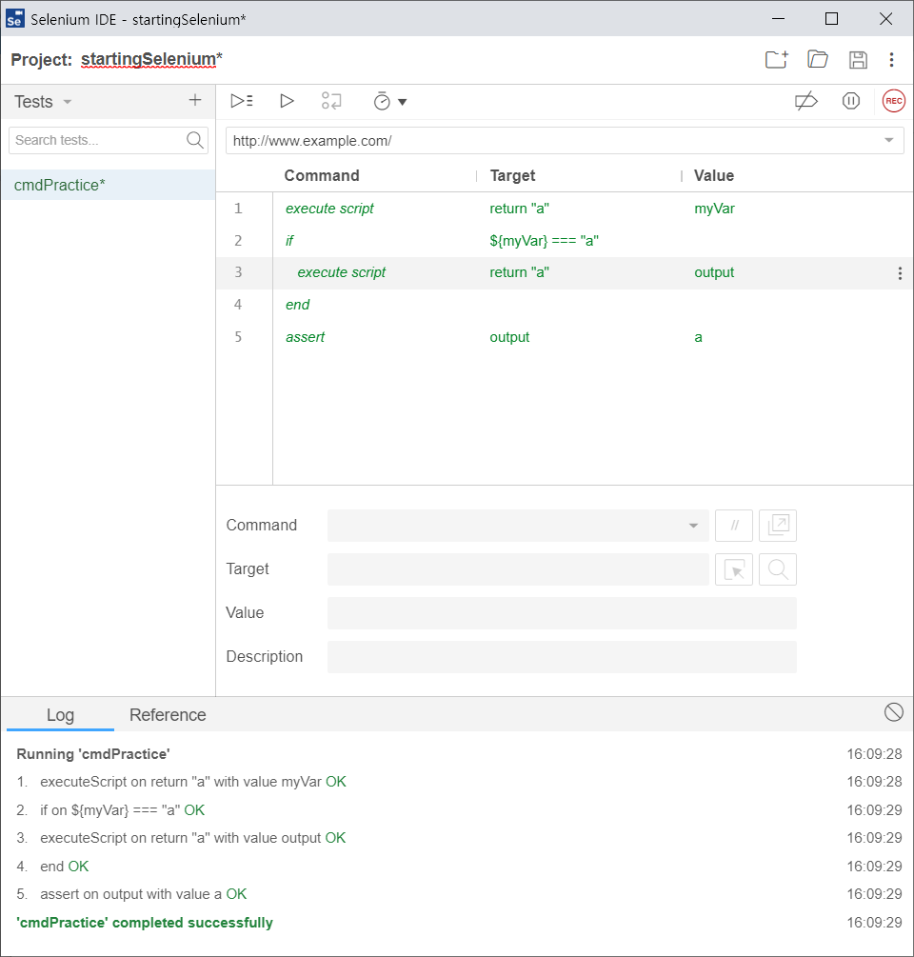914x957 pixels.
Task: Toggle comment out command button
Action: 734,526
